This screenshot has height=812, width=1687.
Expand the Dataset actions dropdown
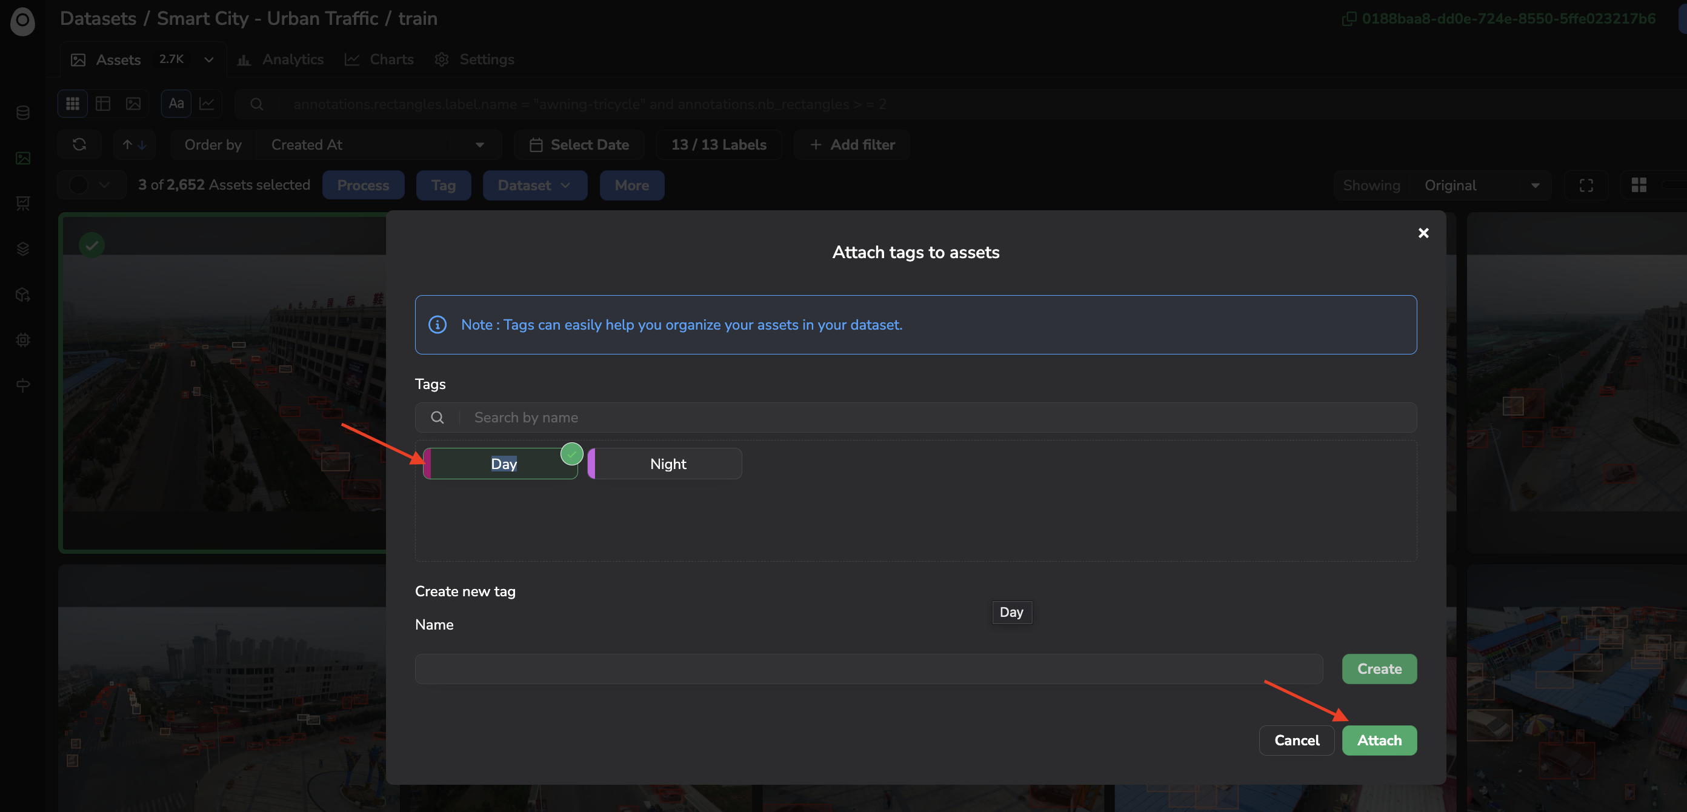(534, 185)
